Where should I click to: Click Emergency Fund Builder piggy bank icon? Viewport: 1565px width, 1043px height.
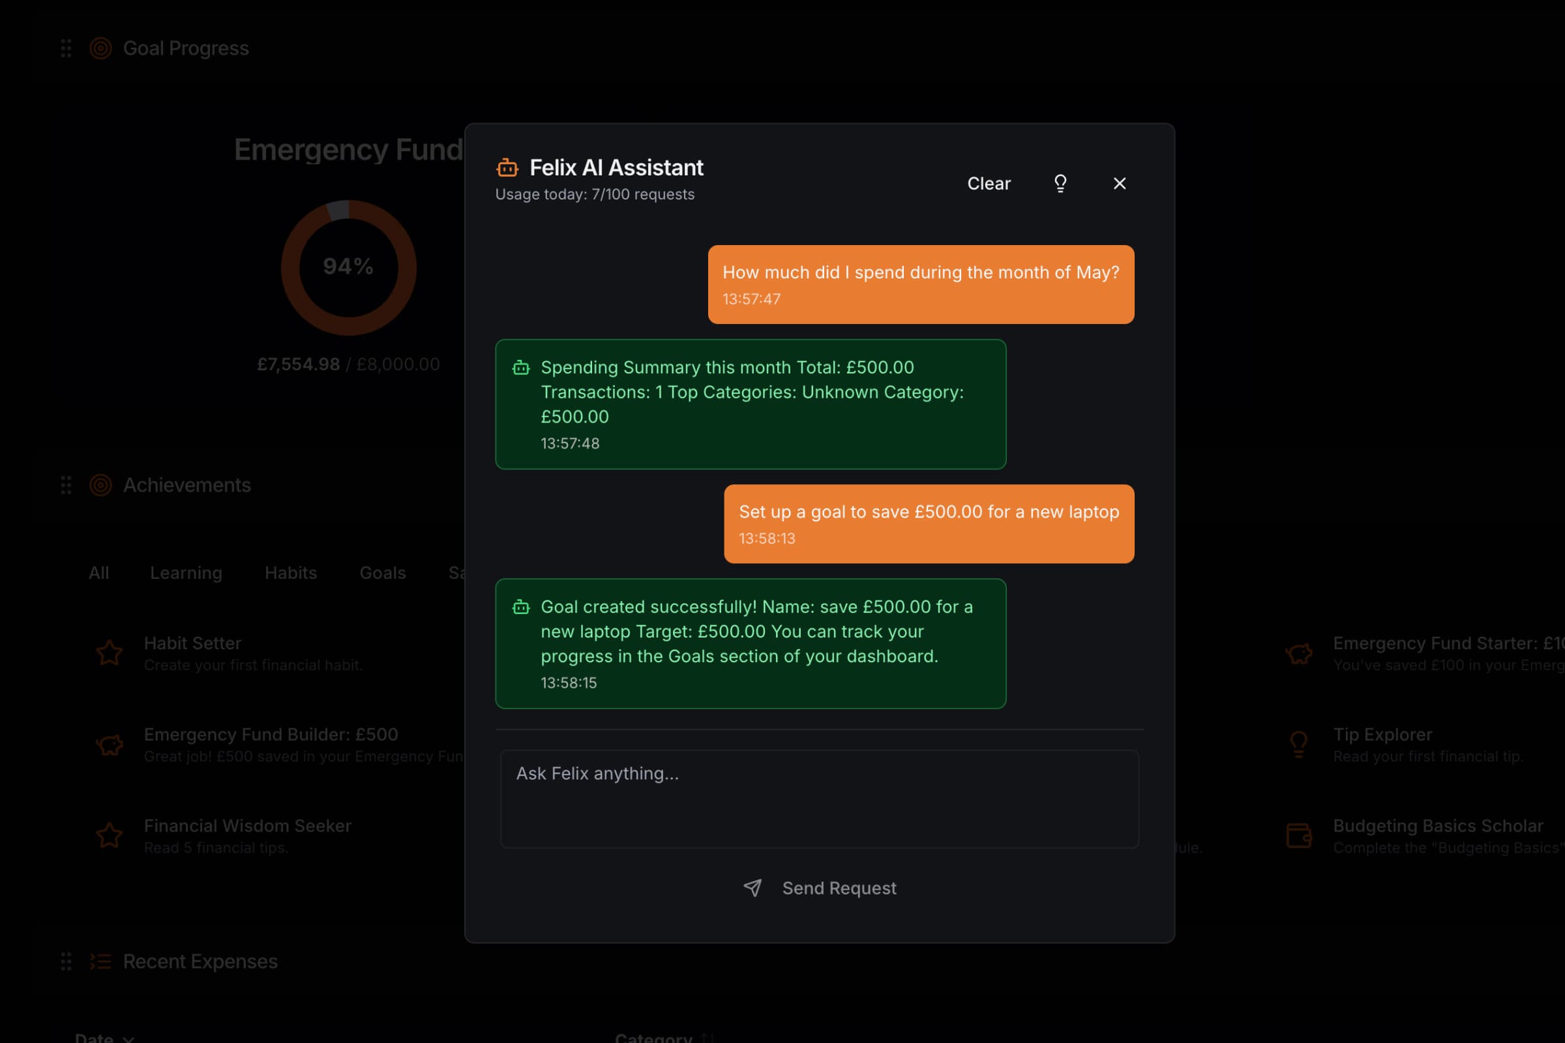click(110, 744)
